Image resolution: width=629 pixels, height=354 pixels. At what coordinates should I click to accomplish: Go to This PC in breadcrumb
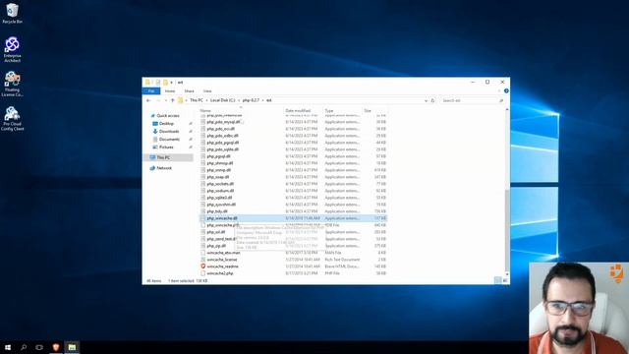[x=197, y=100]
